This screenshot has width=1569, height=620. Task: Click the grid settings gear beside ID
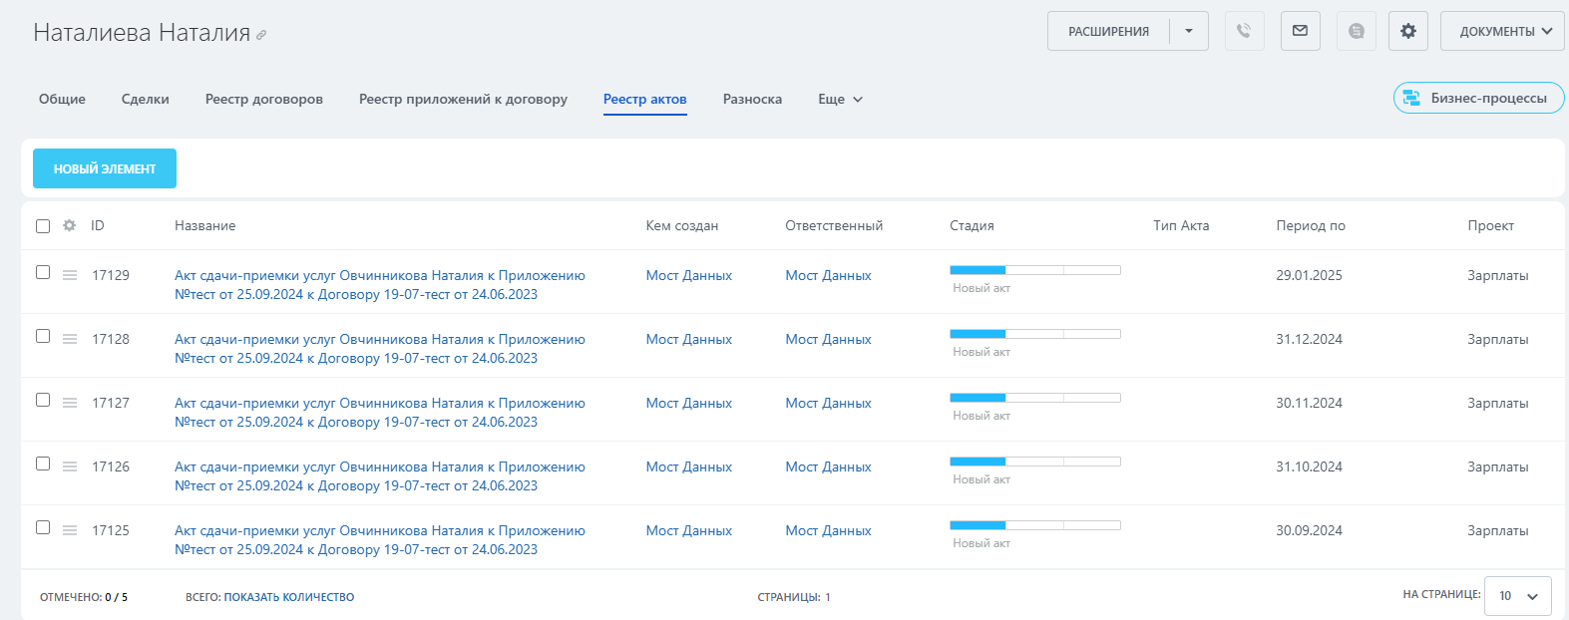point(69,225)
